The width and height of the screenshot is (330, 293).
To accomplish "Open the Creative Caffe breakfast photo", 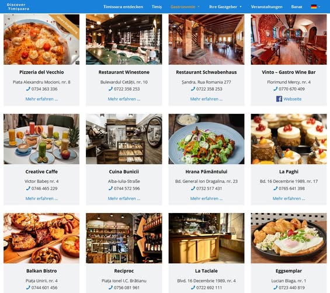I will coord(41,139).
